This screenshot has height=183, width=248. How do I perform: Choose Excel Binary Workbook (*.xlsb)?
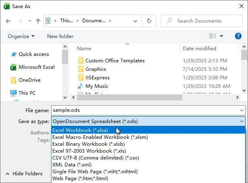tap(148, 144)
